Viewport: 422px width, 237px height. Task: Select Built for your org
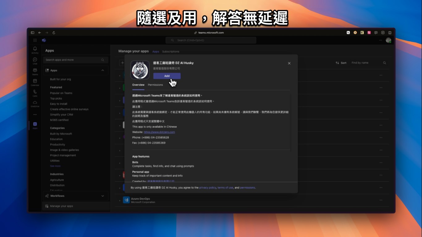point(61,79)
